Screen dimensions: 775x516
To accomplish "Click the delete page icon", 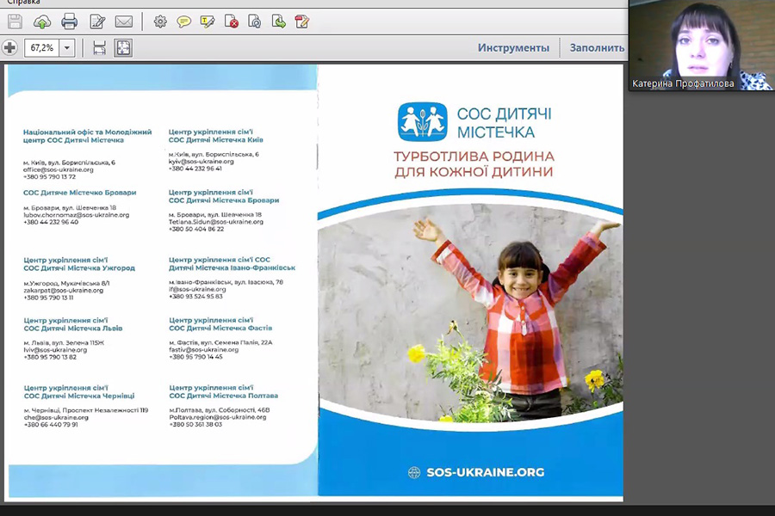I will coord(231,21).
